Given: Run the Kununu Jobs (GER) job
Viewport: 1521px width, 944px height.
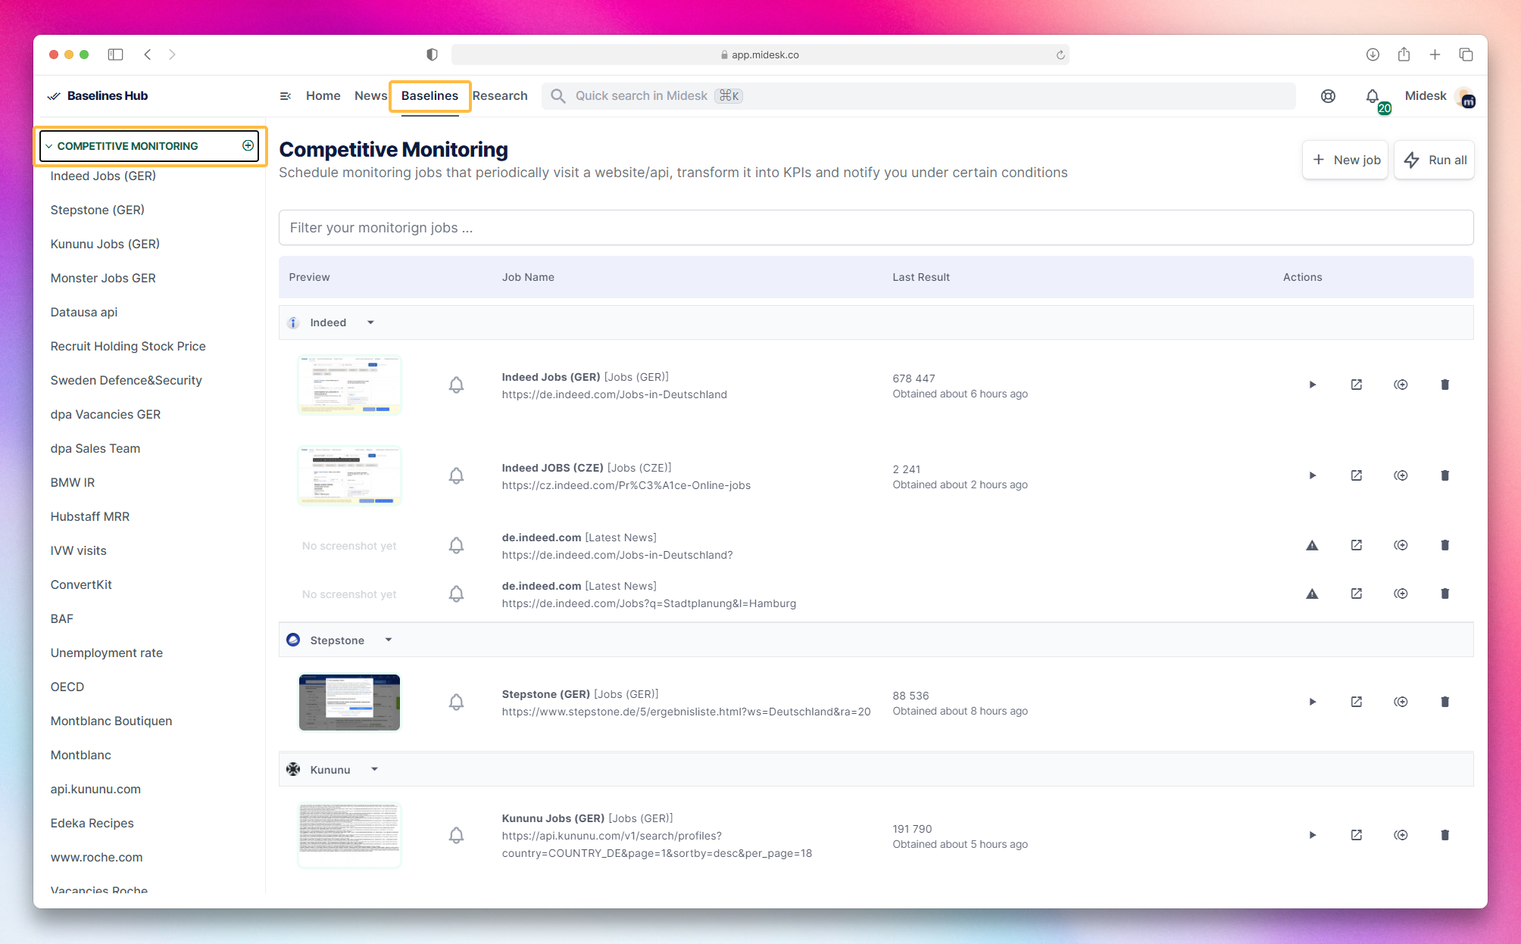Looking at the screenshot, I should pos(1313,835).
